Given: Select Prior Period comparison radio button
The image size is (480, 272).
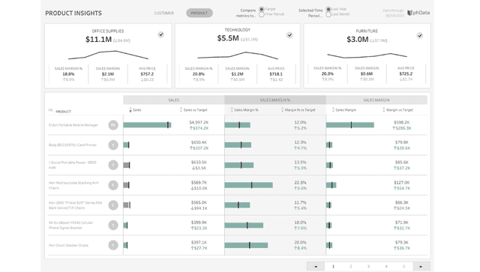Looking at the screenshot, I should pyautogui.click(x=262, y=14).
